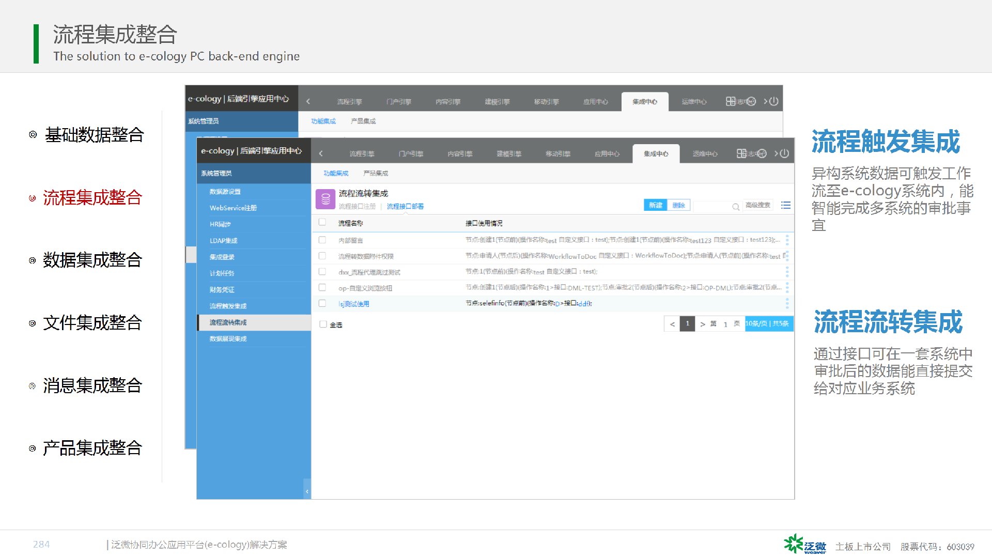The width and height of the screenshot is (992, 558).
Task: Click back arrow in back window navbar
Action: 308,101
